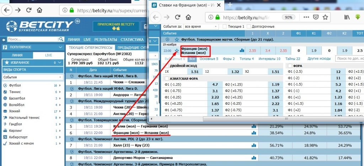364x166 pixels.
Task: Click the ПРИЛОЖЕНИЯ BETCITY banner button
Action: (x=116, y=26)
